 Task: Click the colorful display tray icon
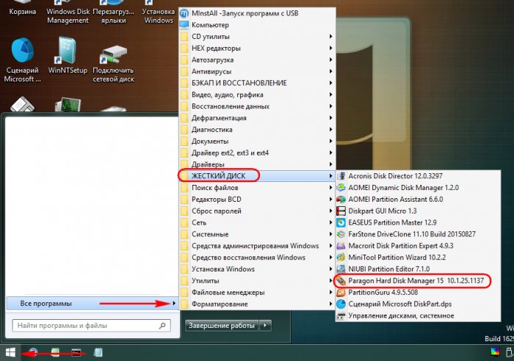pos(495,352)
